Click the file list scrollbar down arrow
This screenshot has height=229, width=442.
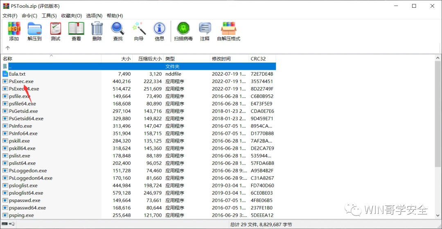437,216
